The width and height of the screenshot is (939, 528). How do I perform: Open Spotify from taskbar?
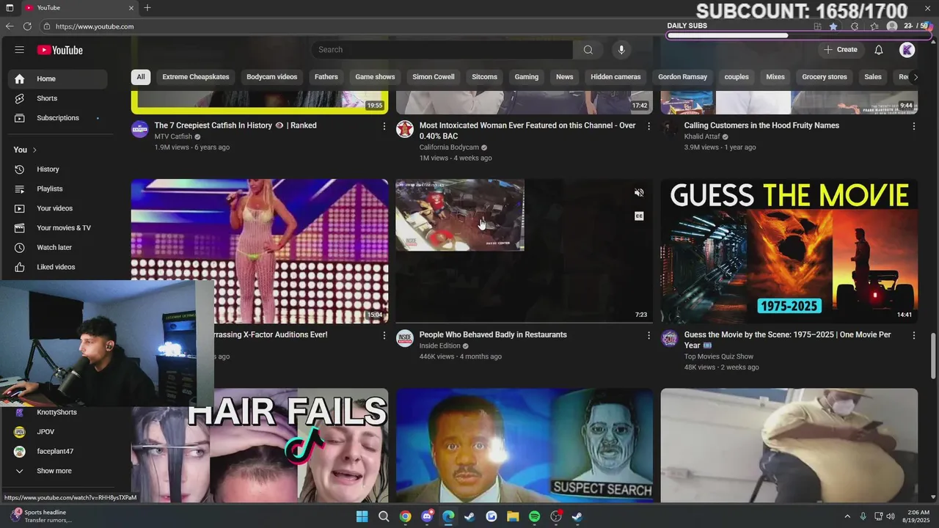point(535,516)
